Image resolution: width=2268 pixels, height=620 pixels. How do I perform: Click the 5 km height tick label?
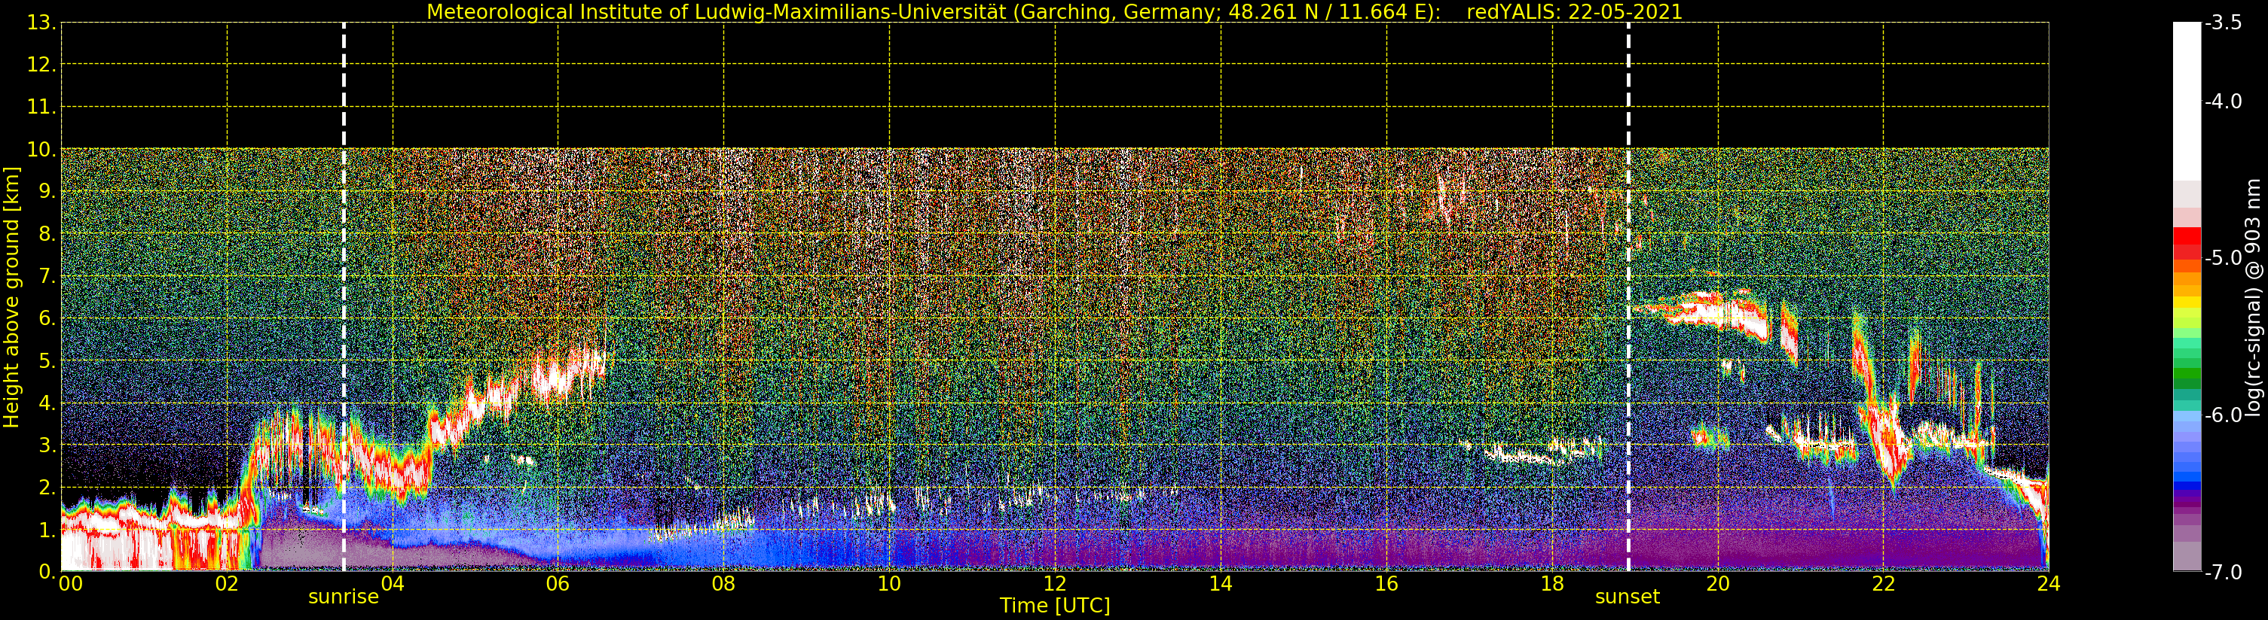pos(47,361)
